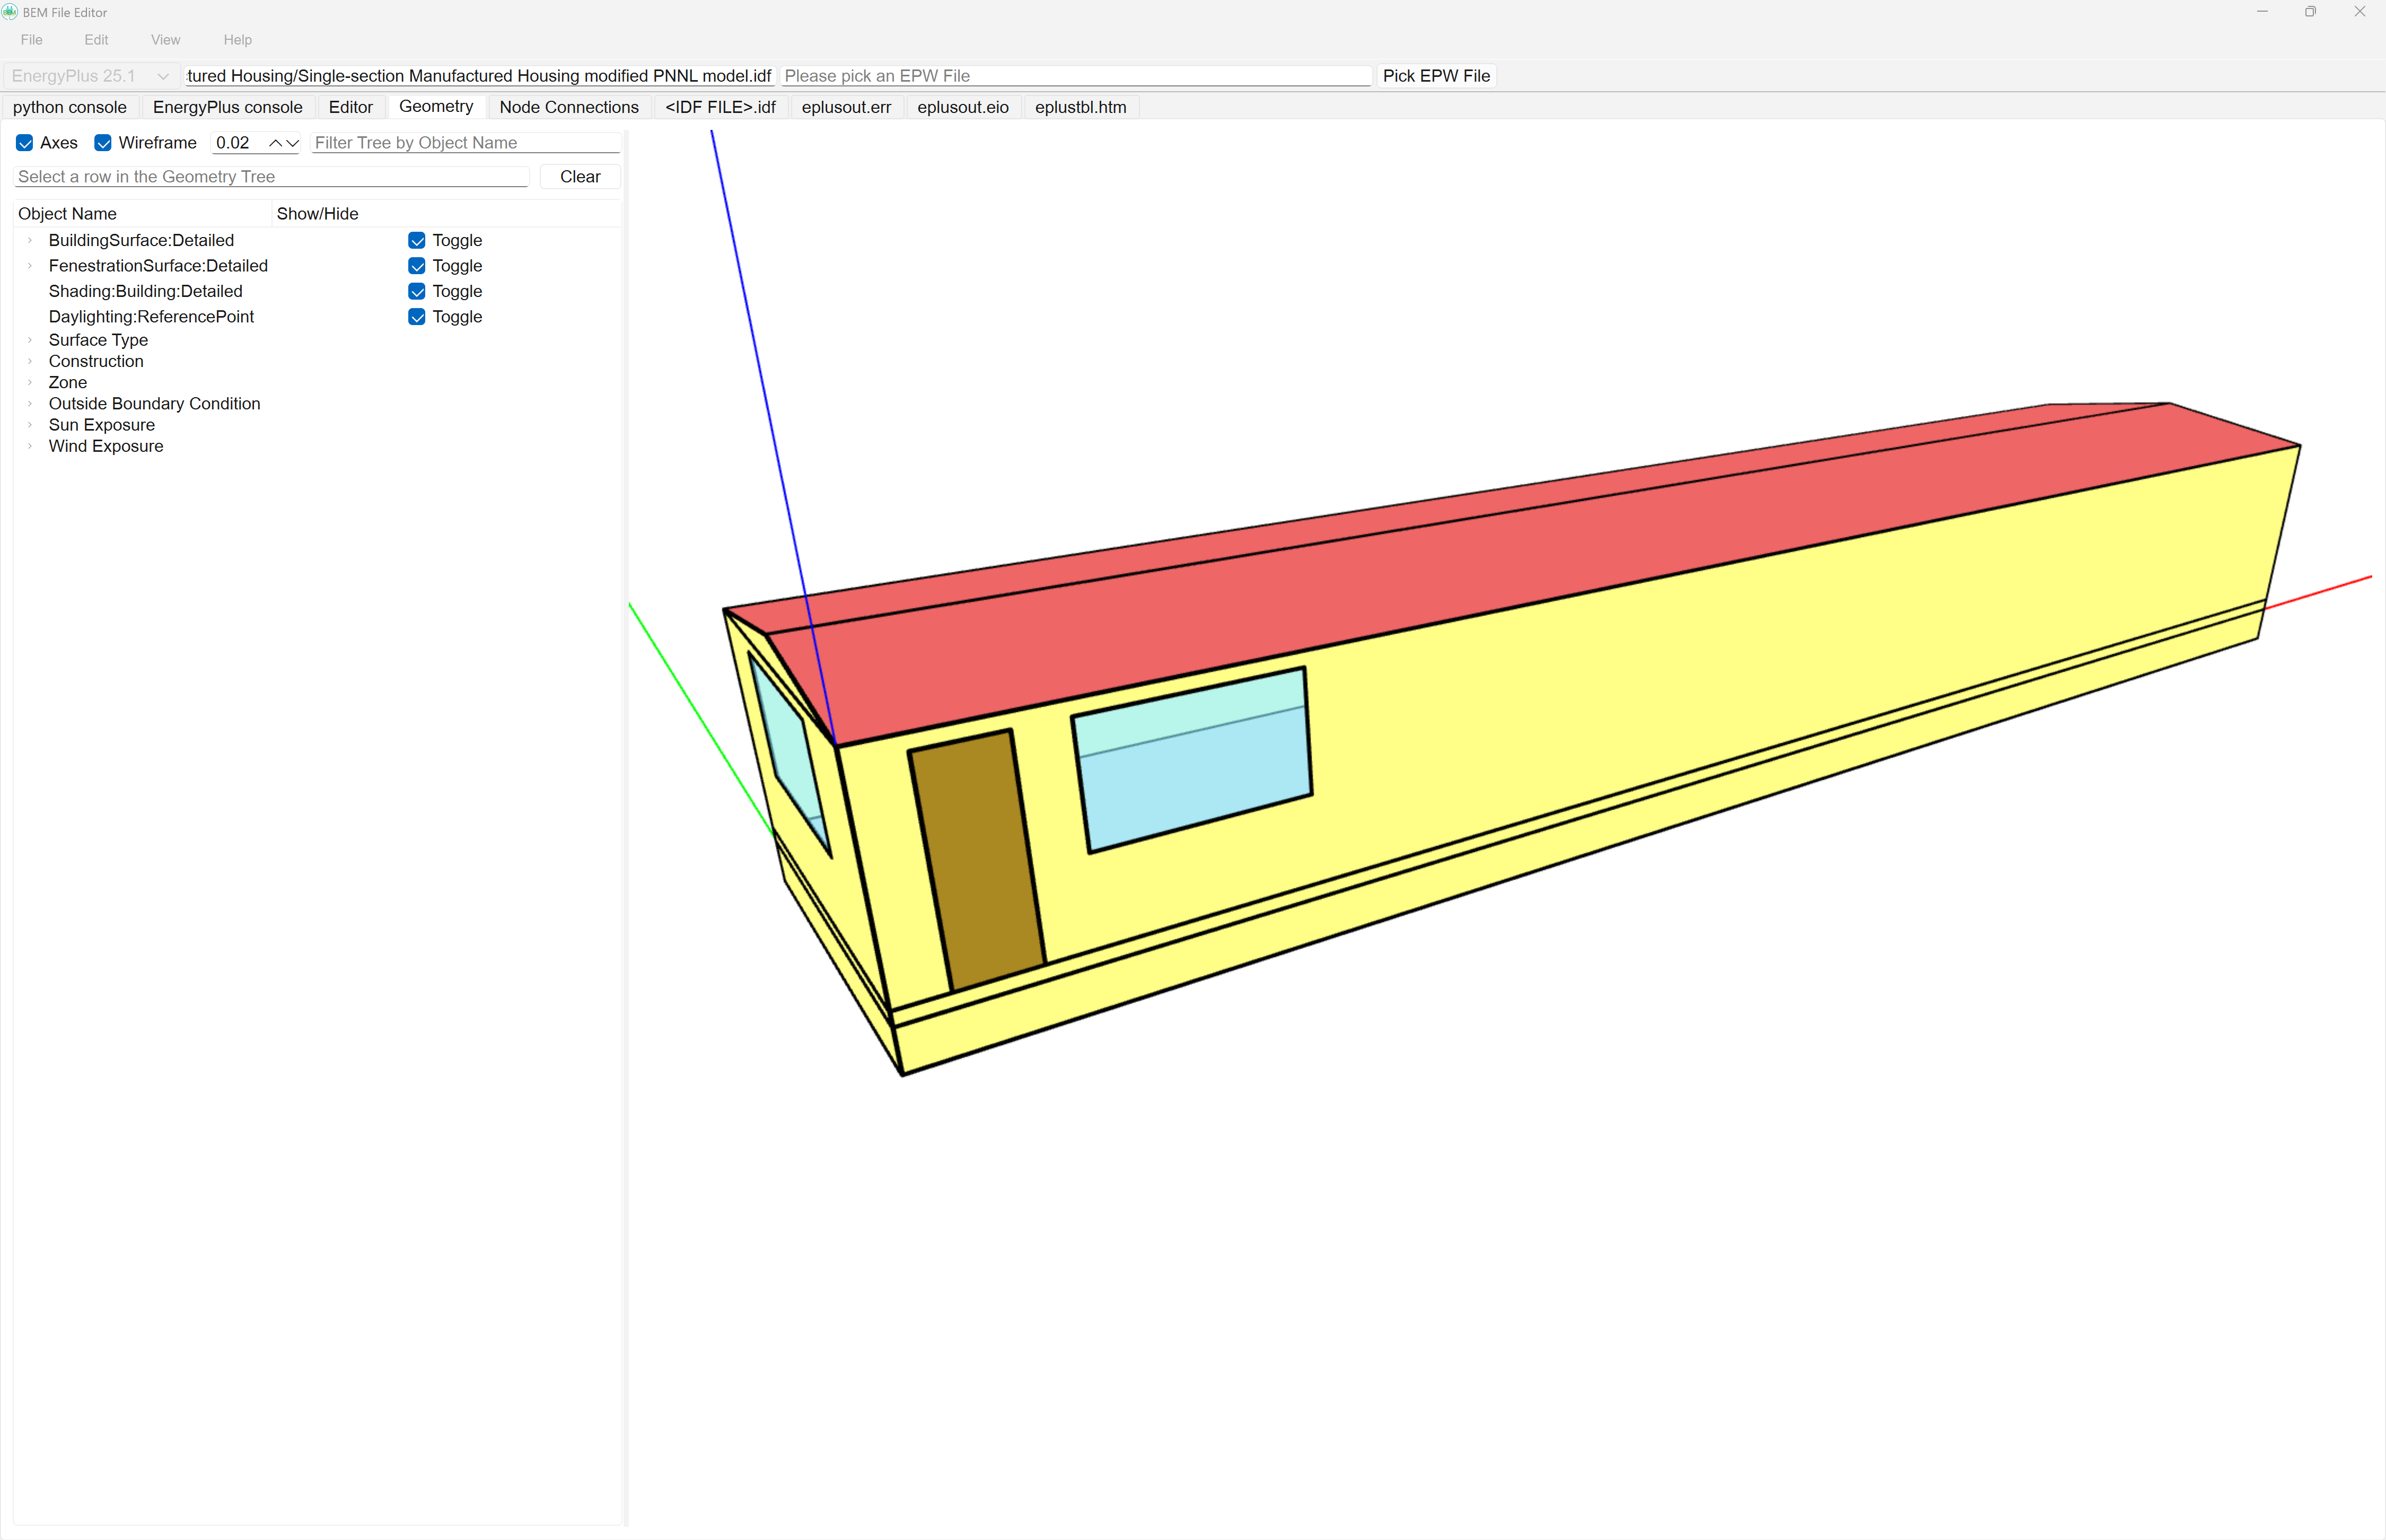The width and height of the screenshot is (2386, 1540).
Task: Switch to the EnergyPlus console tab
Action: pos(228,107)
